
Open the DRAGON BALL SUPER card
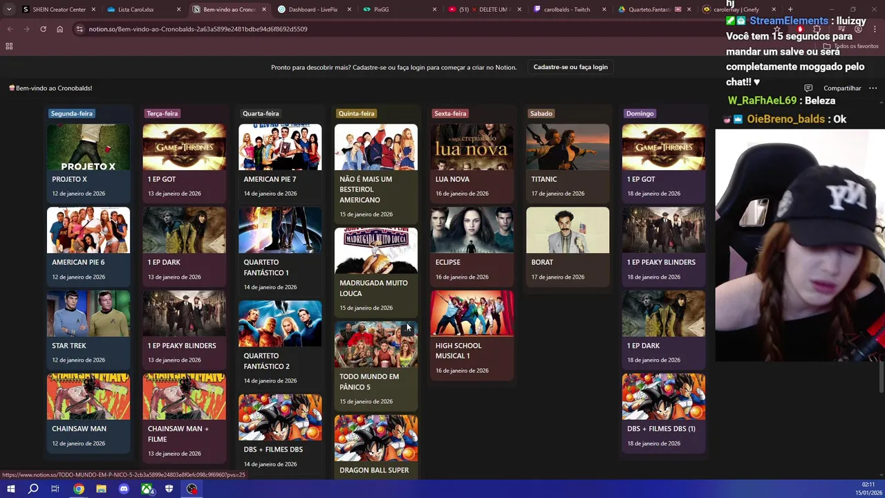pyautogui.click(x=376, y=447)
